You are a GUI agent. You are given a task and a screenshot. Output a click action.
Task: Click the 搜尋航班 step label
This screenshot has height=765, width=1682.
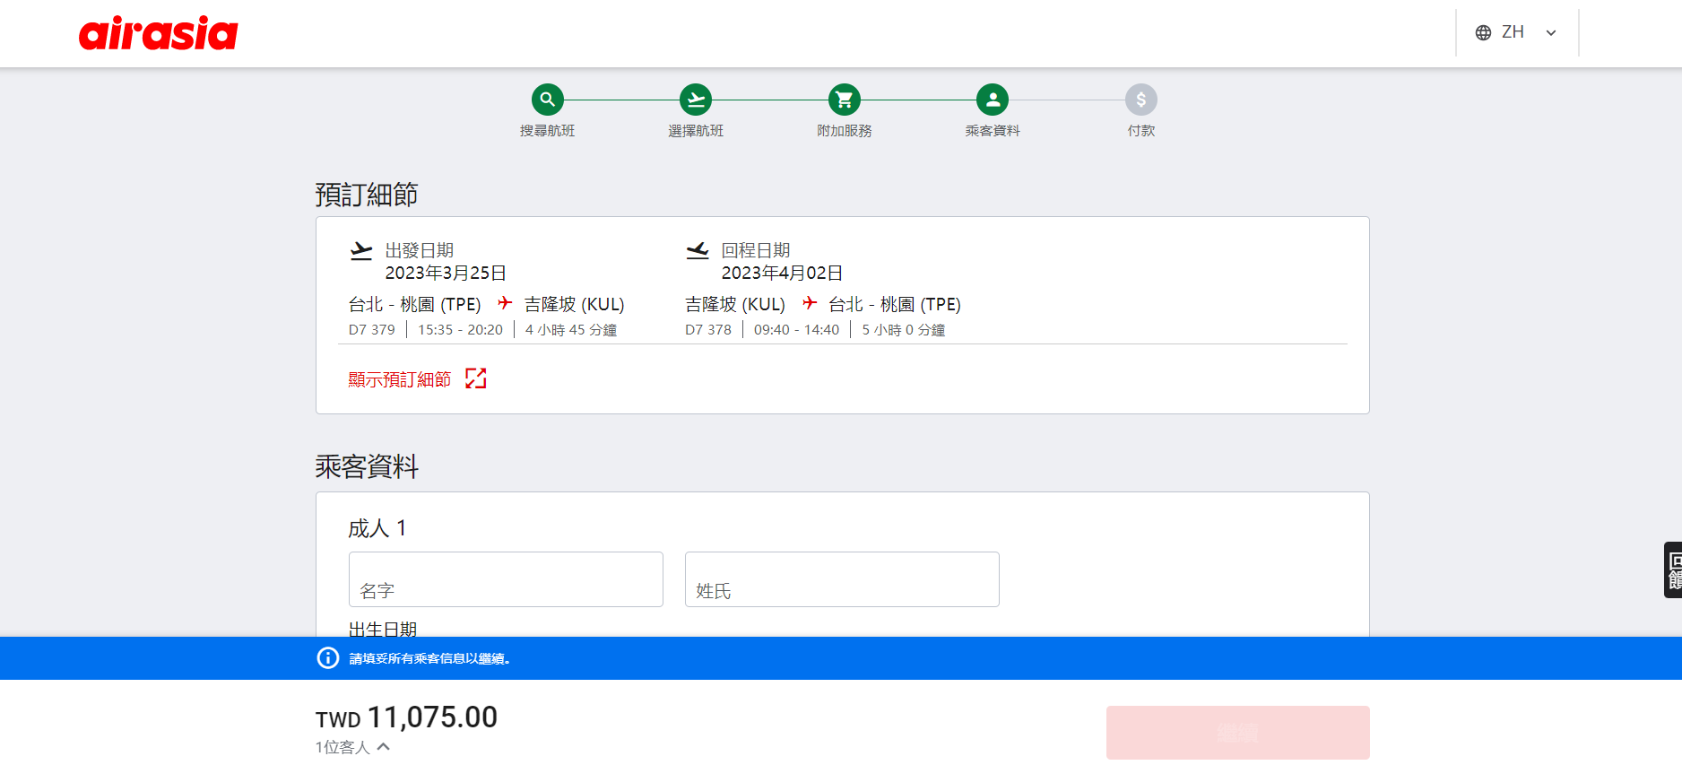pyautogui.click(x=547, y=131)
